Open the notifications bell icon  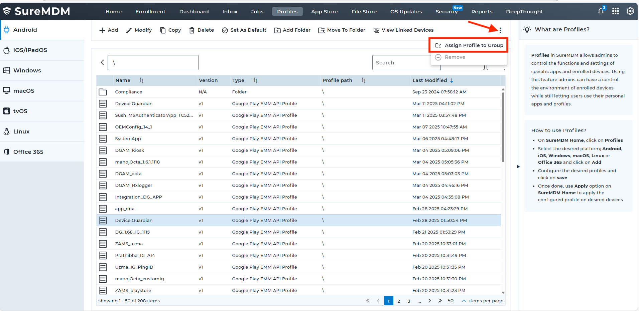[601, 11]
